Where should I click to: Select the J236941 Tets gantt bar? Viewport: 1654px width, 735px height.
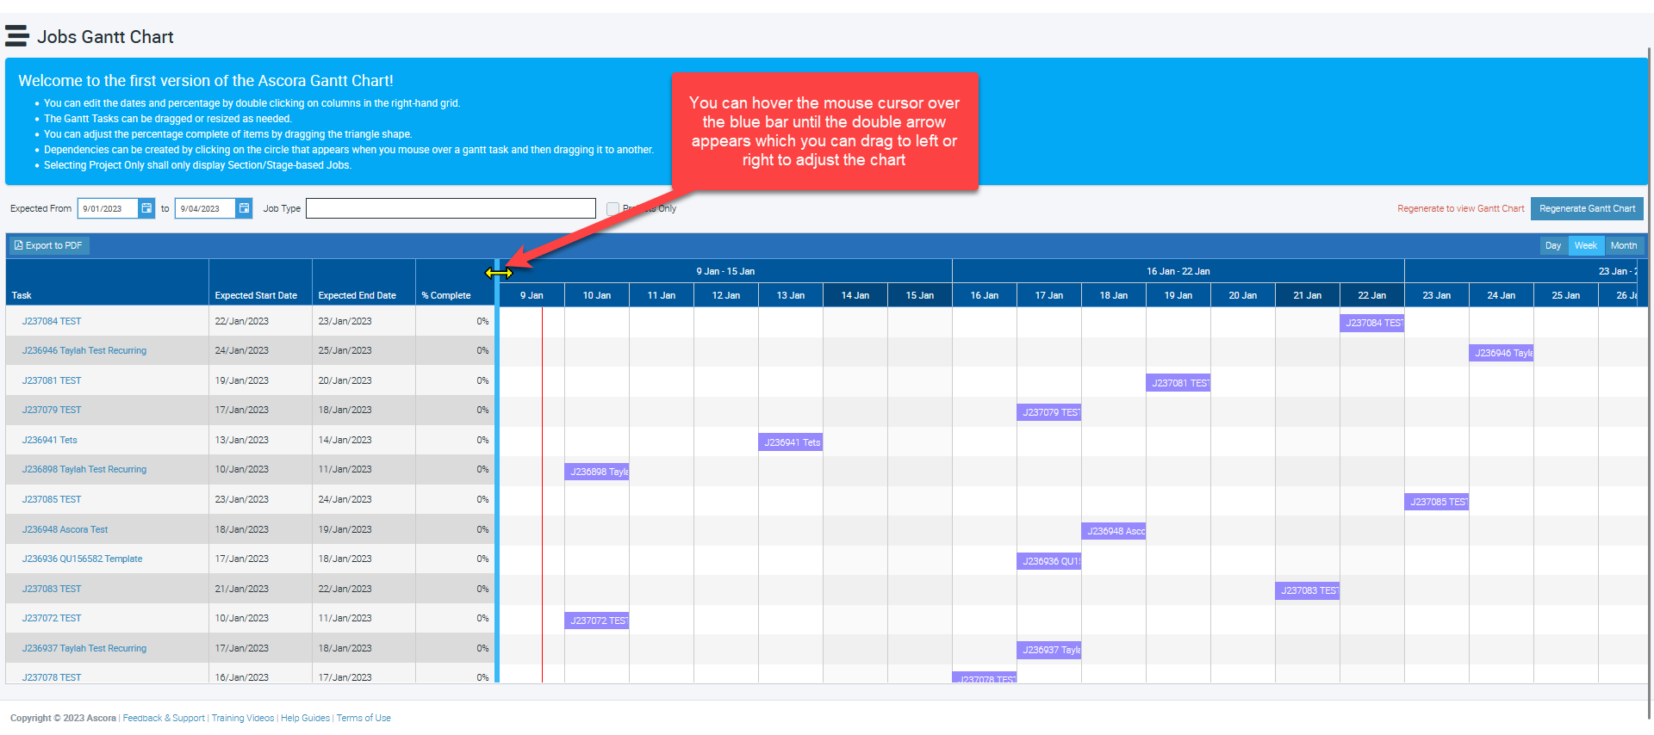point(791,442)
